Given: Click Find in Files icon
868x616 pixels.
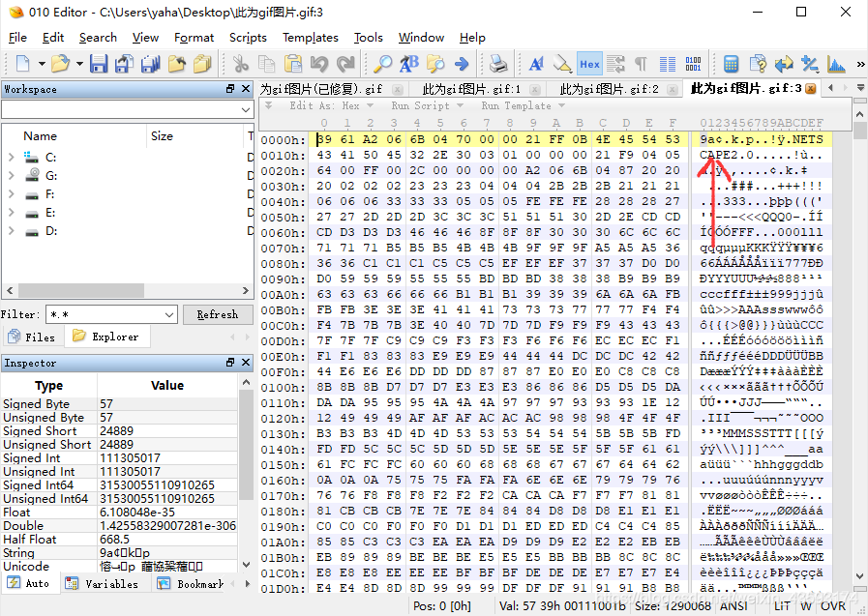Looking at the screenshot, I should (435, 64).
